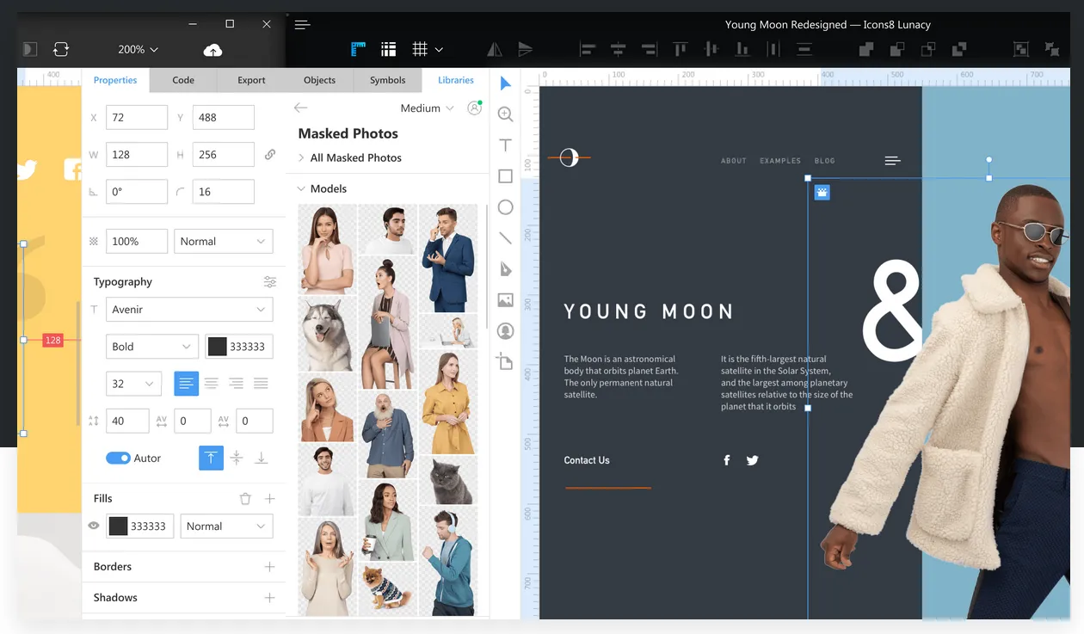Delete fills with the trash icon
This screenshot has width=1084, height=634.
[x=245, y=499]
